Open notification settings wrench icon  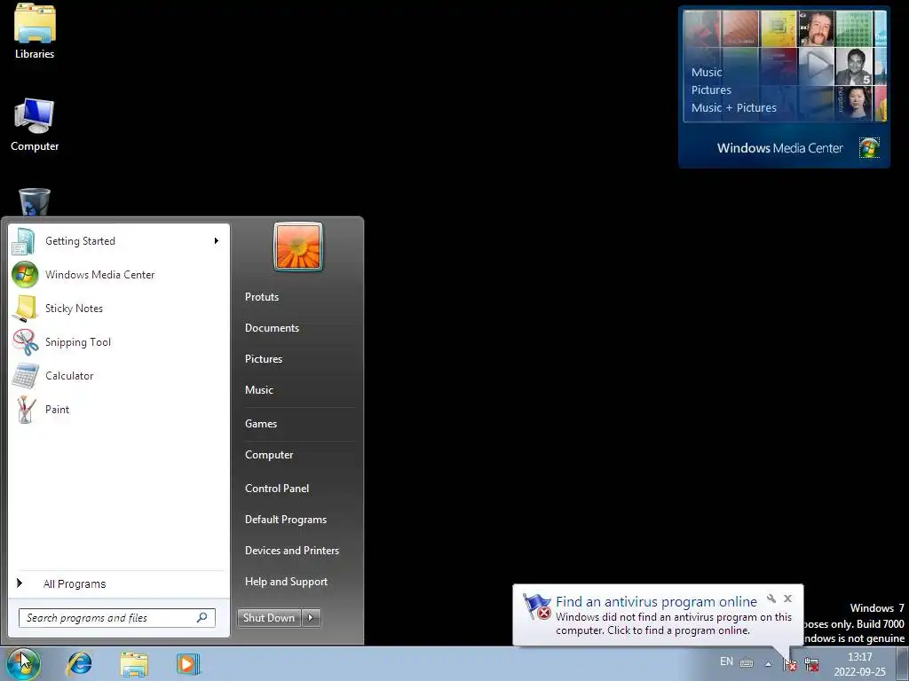(x=771, y=599)
